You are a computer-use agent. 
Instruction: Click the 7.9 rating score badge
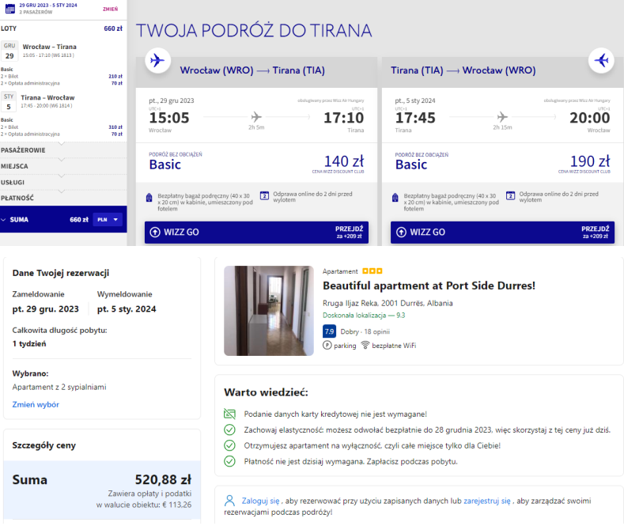(329, 331)
